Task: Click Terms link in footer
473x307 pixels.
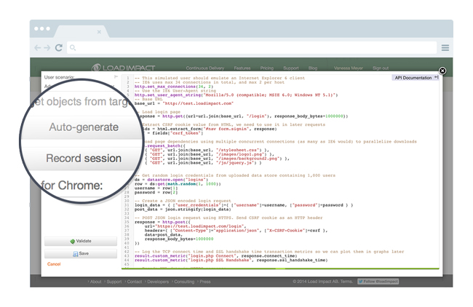Action: click(346, 282)
